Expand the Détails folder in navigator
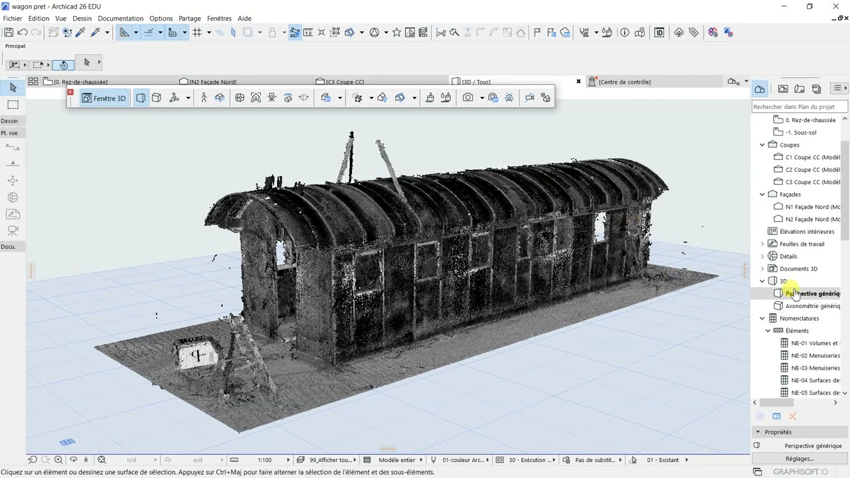Screen dimensions: 850x478 click(x=762, y=256)
